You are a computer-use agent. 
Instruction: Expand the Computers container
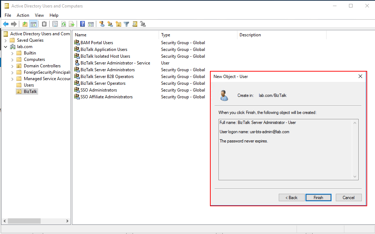(12, 60)
